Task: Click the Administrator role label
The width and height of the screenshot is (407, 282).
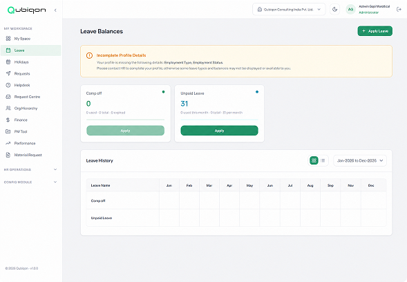Action: tap(368, 12)
